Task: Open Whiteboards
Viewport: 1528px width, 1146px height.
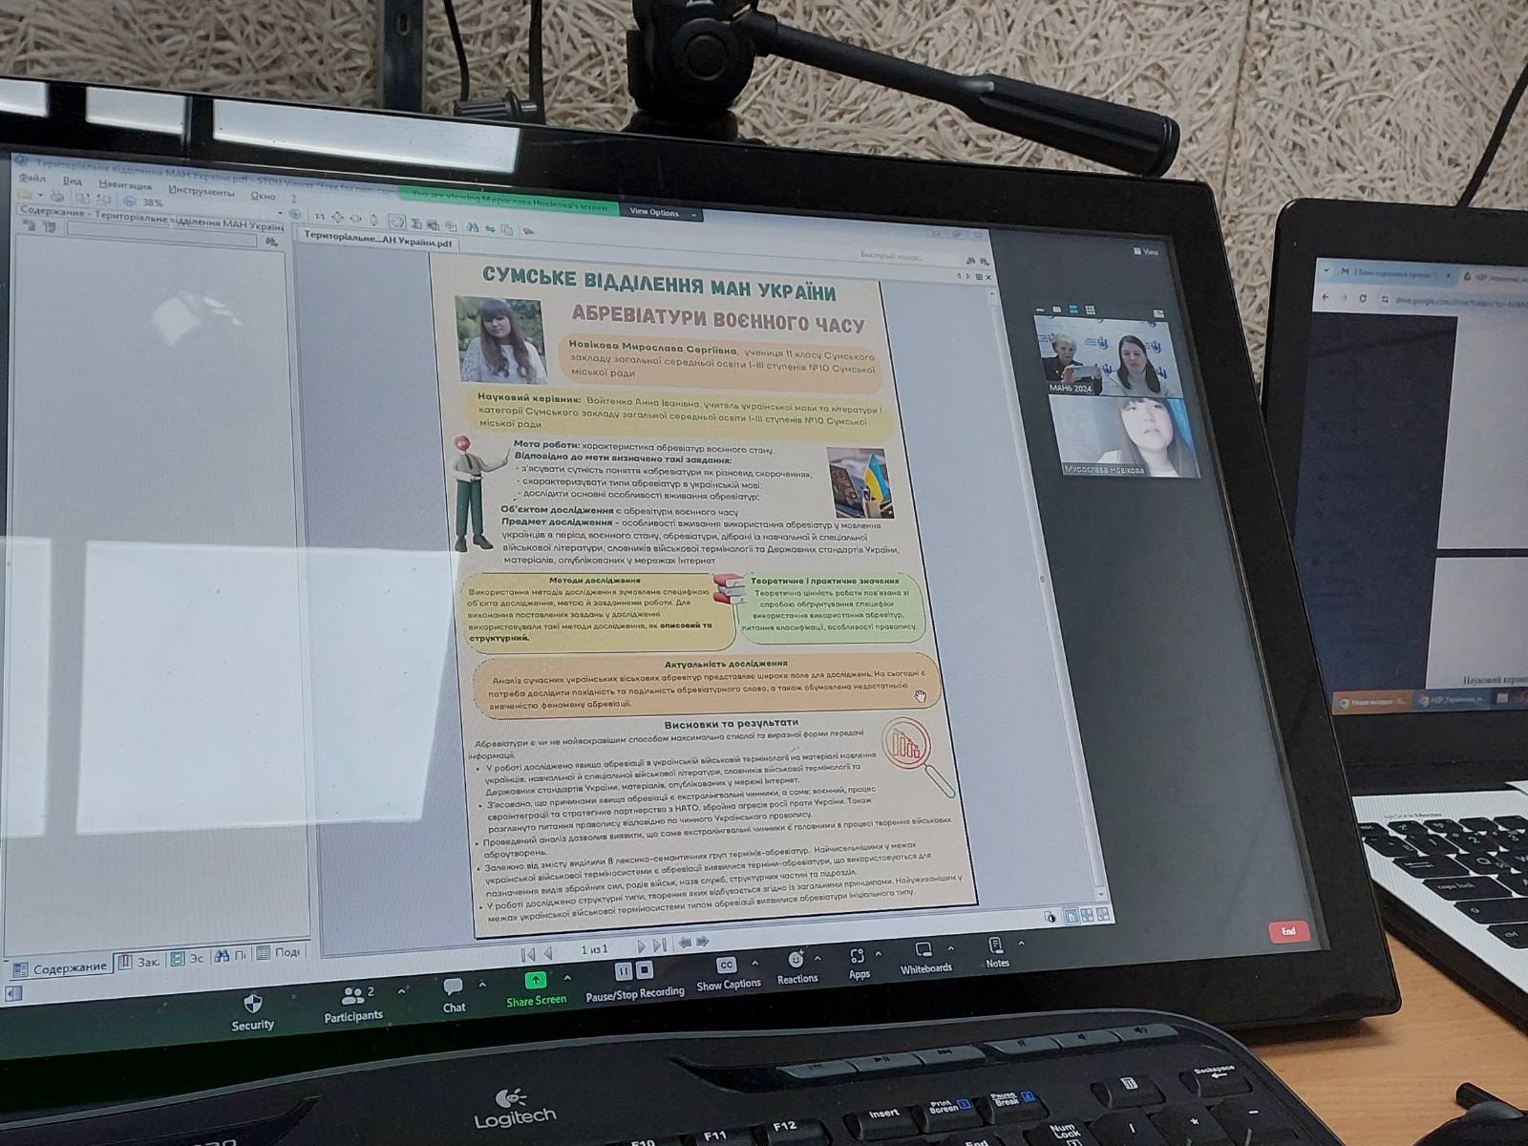Action: coord(924,955)
